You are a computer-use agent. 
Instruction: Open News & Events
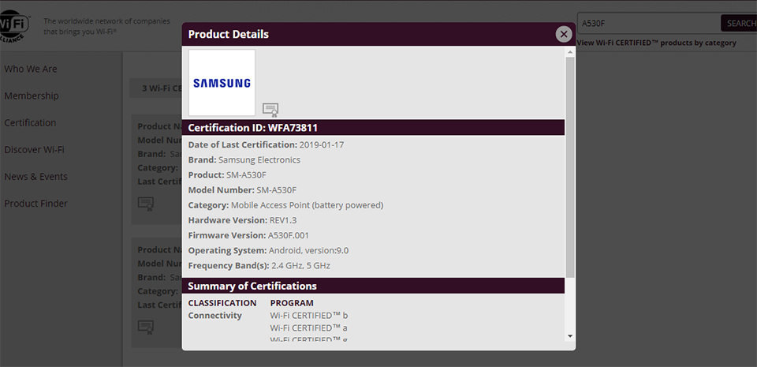pos(35,177)
